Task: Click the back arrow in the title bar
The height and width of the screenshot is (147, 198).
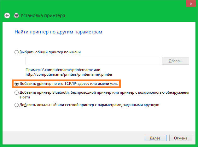Action: click(8, 15)
